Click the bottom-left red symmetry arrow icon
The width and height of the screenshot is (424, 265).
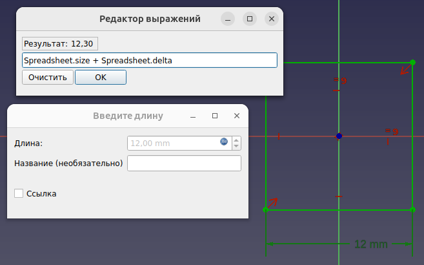pyautogui.click(x=272, y=203)
